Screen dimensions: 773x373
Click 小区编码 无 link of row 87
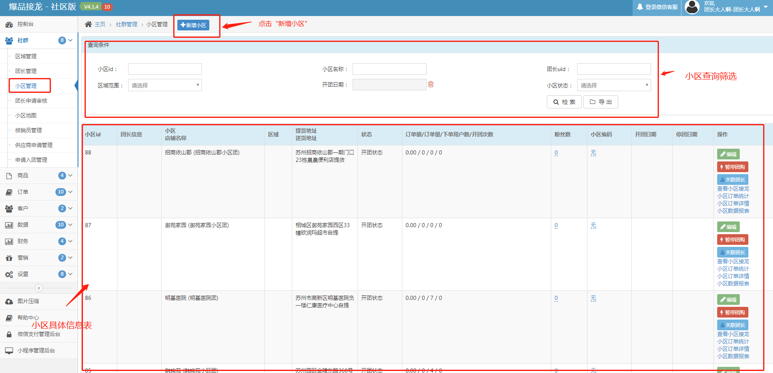pyautogui.click(x=594, y=226)
